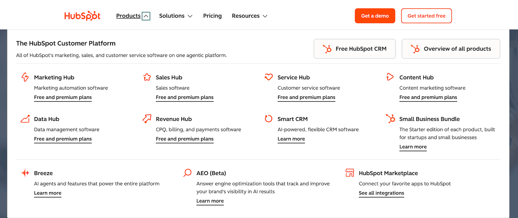Click 'Connect your favorite apps to HubSpot' text
Viewport: 518px width, 218px height.
pos(405,184)
